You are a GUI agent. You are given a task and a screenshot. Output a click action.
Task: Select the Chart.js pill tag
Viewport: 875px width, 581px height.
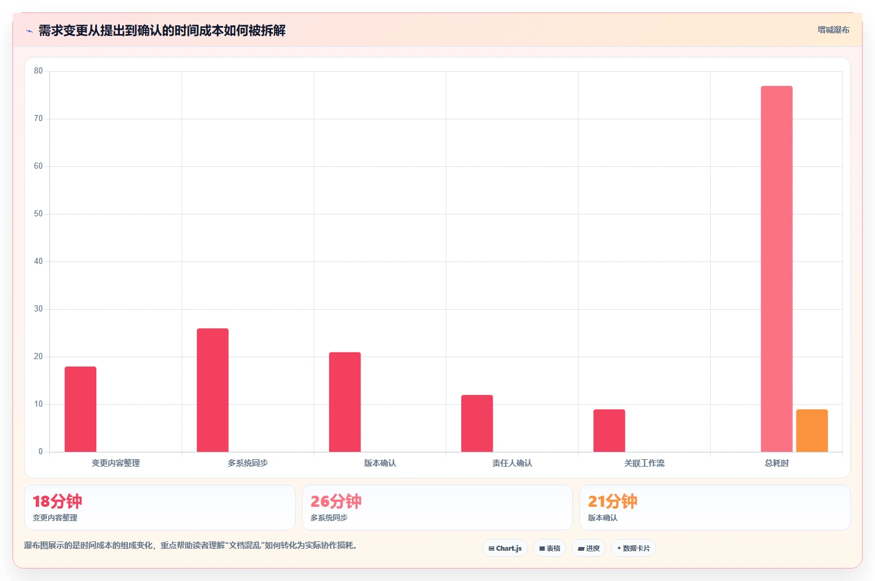[x=504, y=548]
